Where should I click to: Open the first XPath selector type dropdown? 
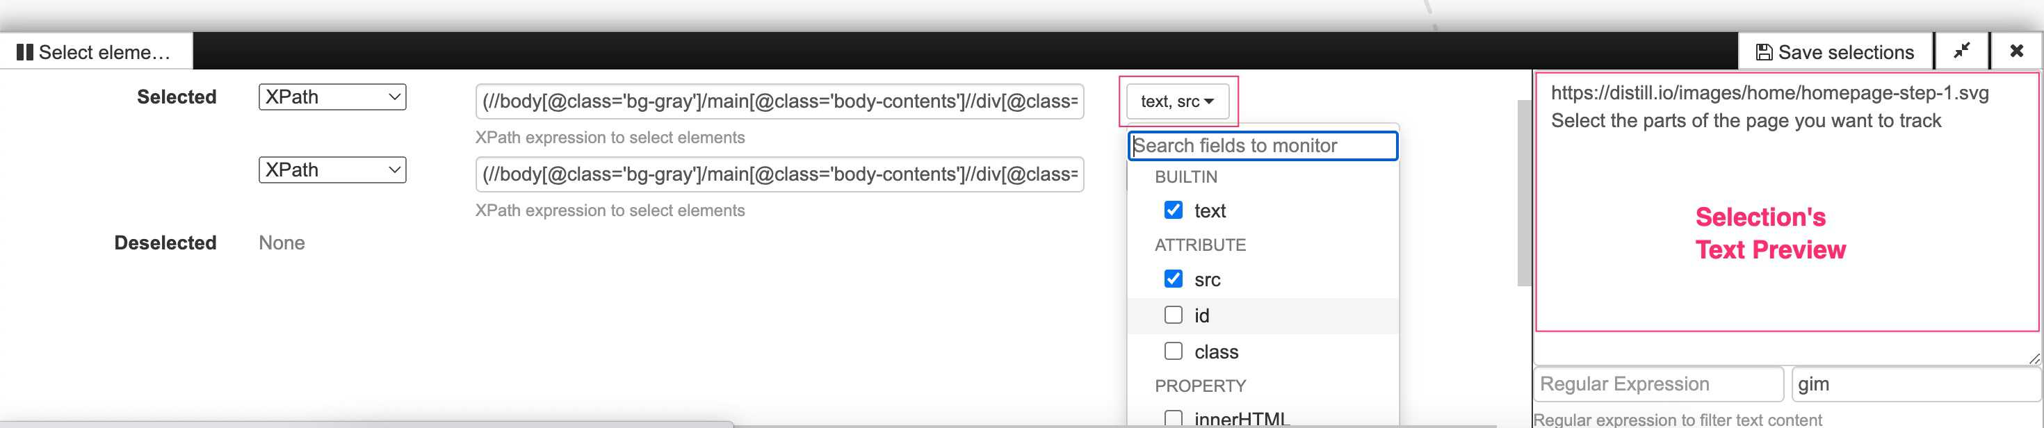332,96
